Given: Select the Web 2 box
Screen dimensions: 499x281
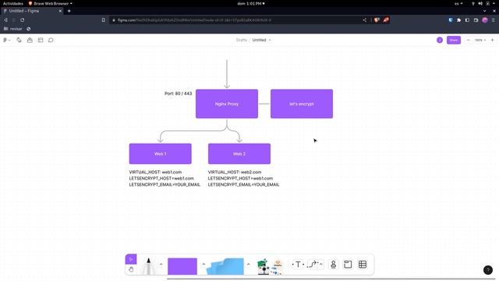Looking at the screenshot, I should point(239,154).
